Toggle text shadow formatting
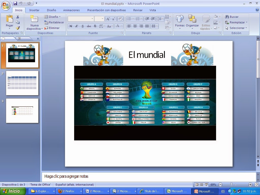Viewport: 260px width, 195px height. (95, 26)
